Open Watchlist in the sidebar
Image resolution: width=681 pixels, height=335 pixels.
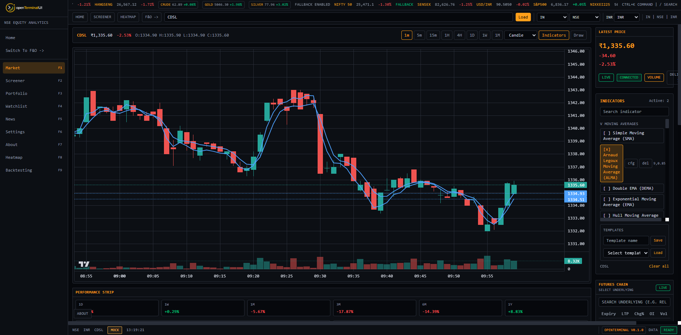click(x=34, y=106)
